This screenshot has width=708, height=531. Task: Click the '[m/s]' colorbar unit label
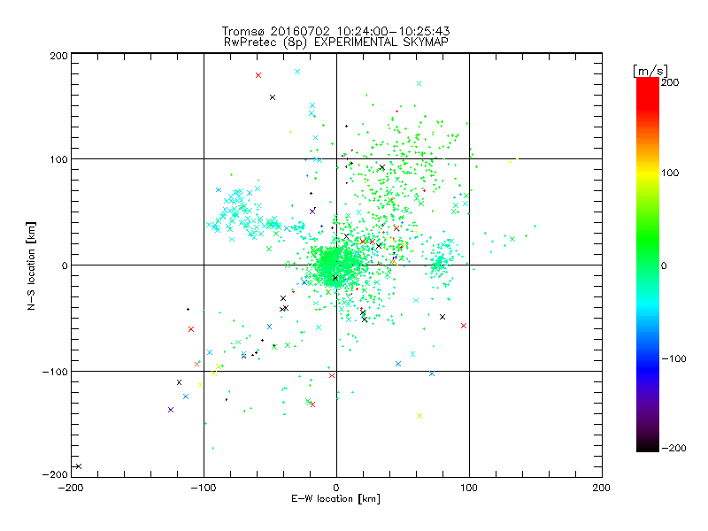[x=650, y=71]
